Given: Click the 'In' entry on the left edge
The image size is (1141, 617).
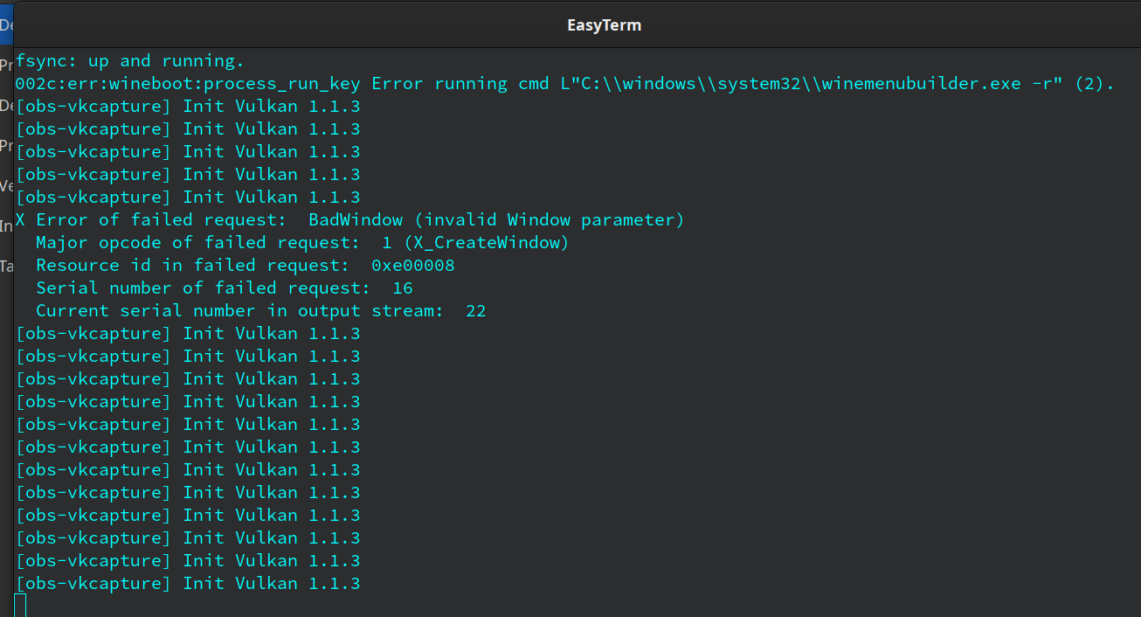Looking at the screenshot, I should (x=6, y=226).
